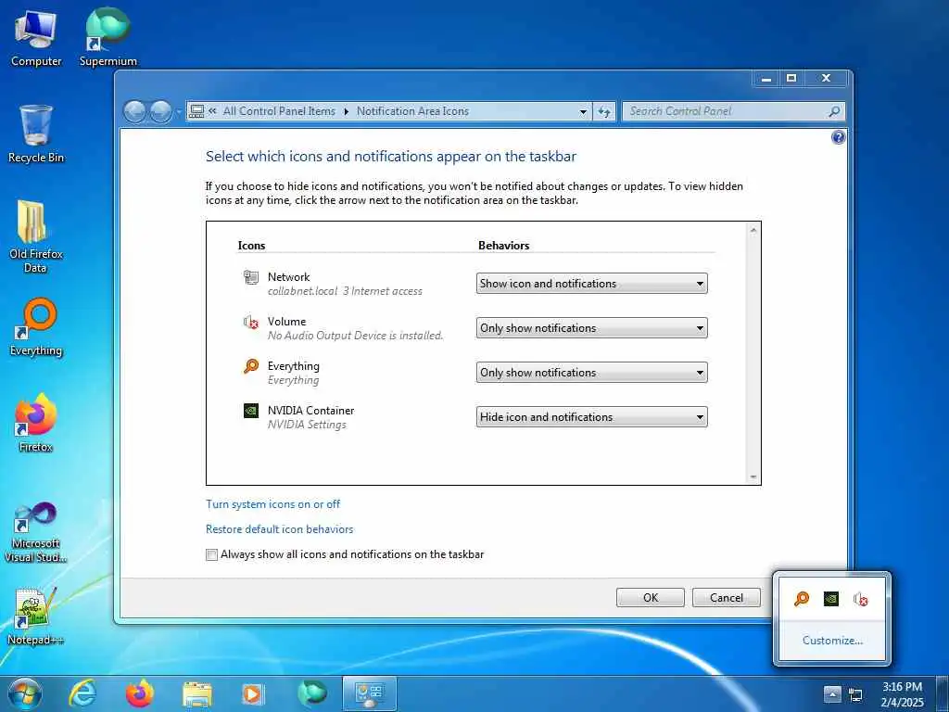Enable Always show all icons checkbox
Screen dimensions: 949x712
pyautogui.click(x=211, y=554)
